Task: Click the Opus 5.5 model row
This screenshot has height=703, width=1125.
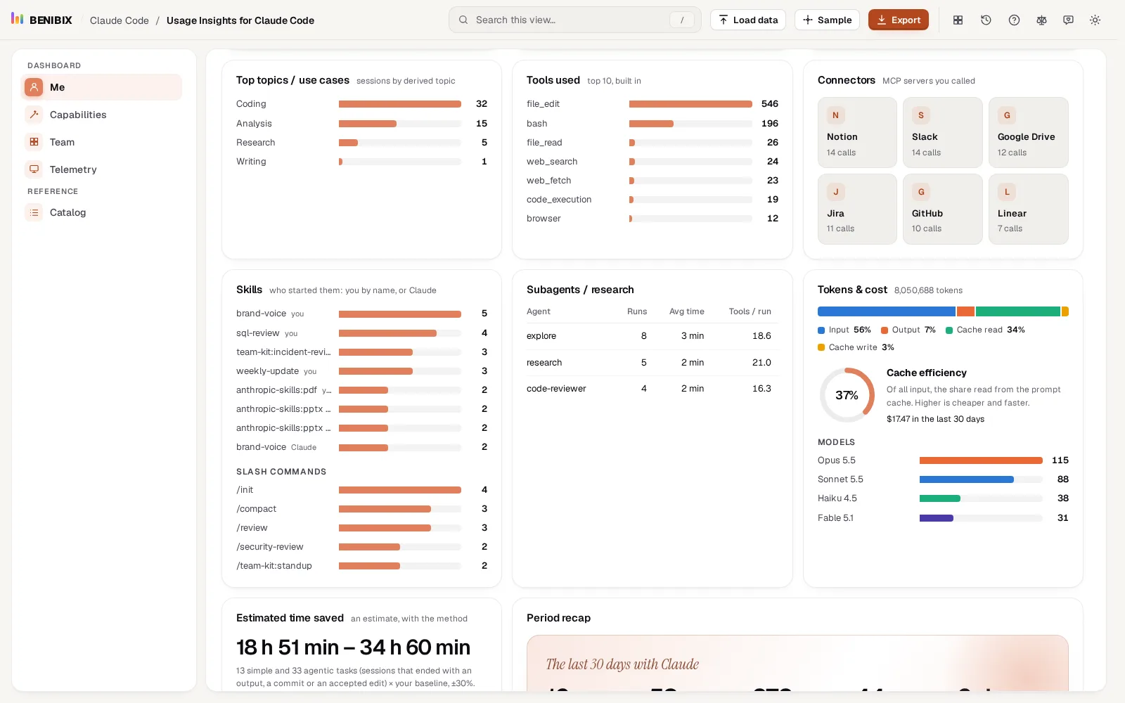Action: [x=943, y=460]
